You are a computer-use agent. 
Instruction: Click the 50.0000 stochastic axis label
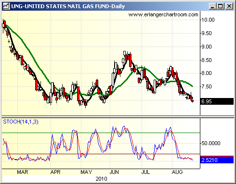(x=211, y=143)
